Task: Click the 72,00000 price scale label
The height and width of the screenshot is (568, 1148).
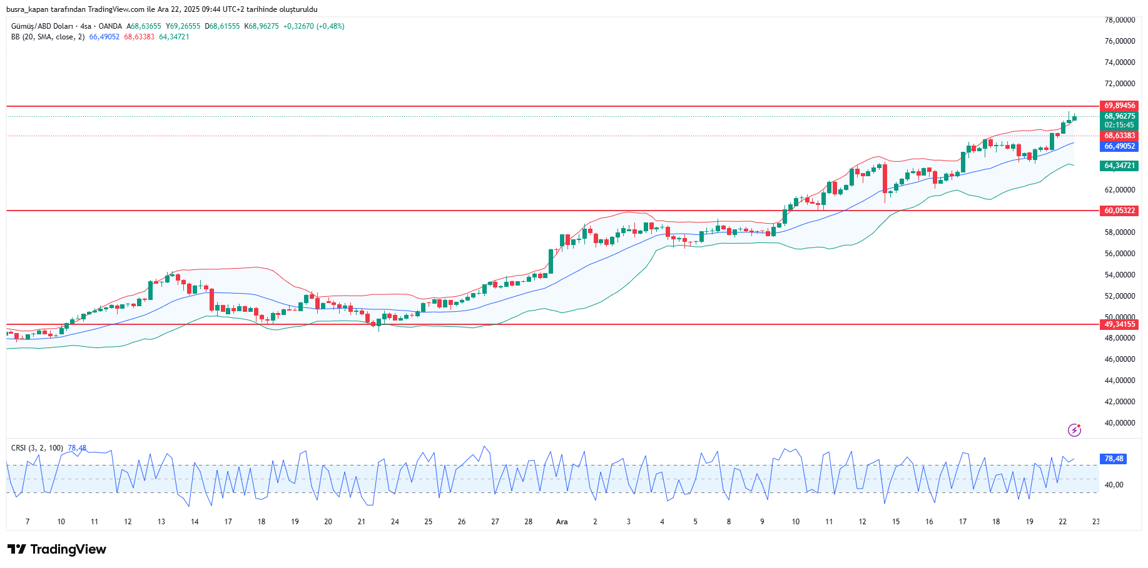Action: pyautogui.click(x=1119, y=84)
